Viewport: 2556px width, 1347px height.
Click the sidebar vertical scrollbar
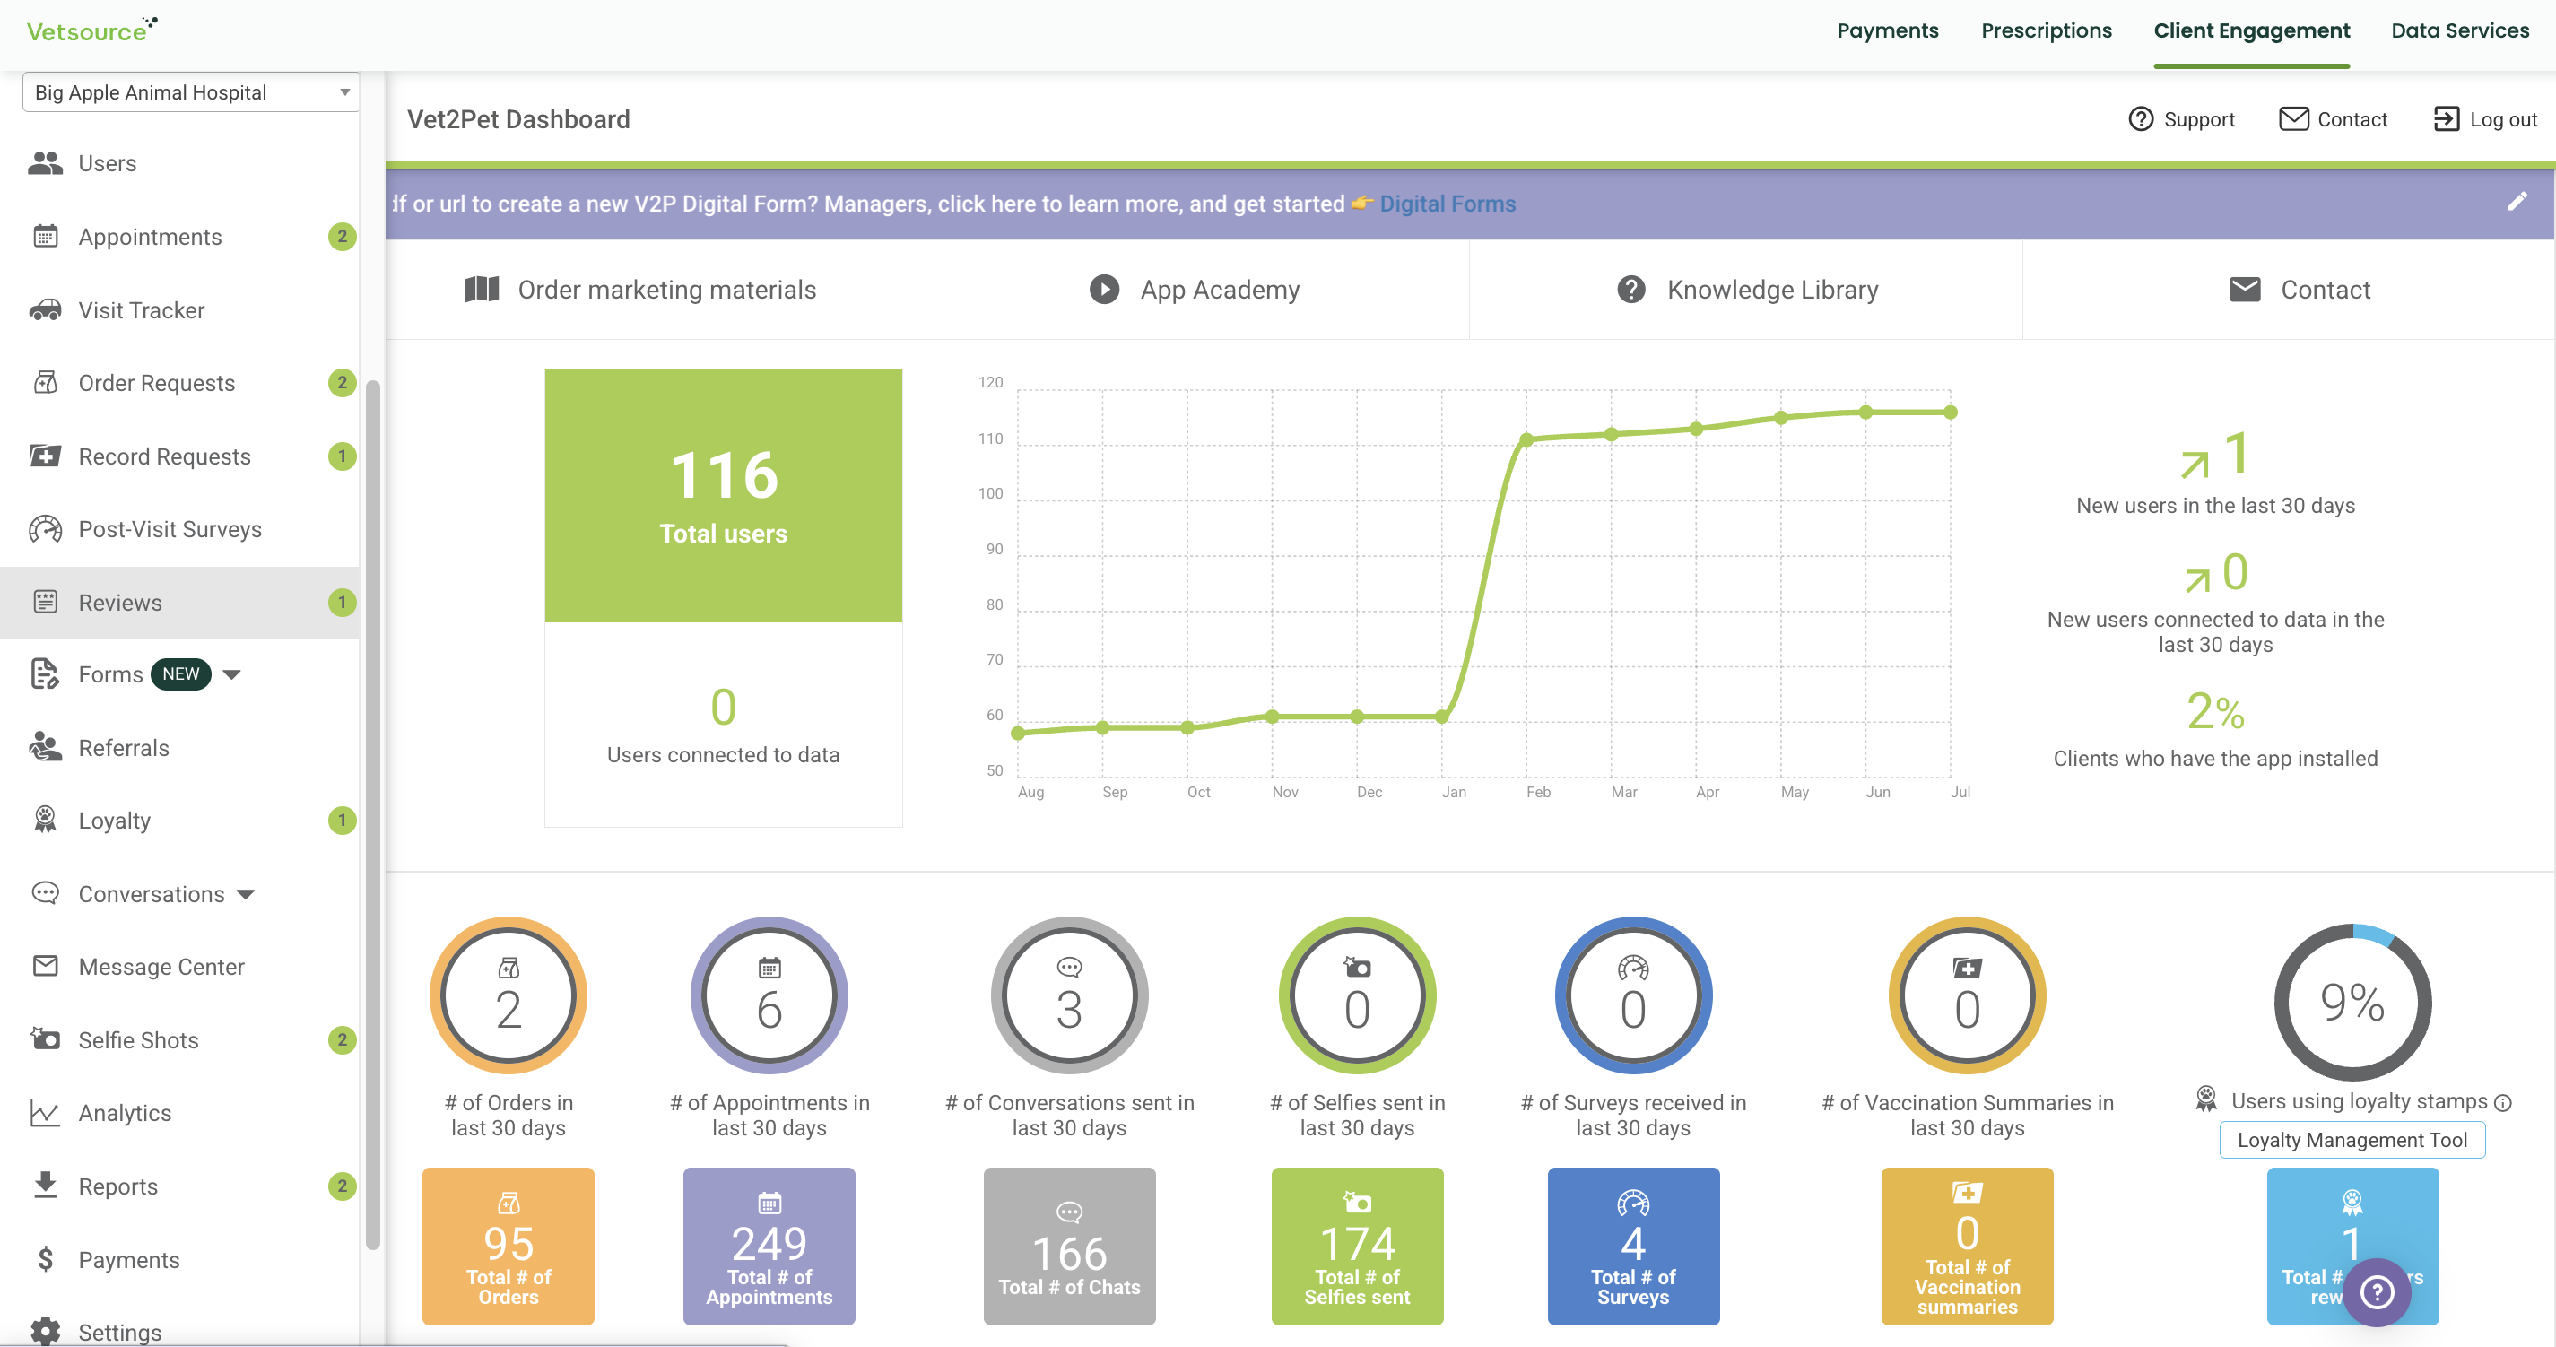373,813
